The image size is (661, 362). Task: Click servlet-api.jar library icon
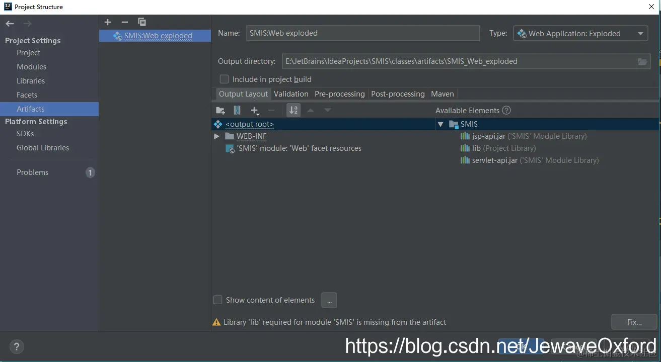pyautogui.click(x=465, y=160)
